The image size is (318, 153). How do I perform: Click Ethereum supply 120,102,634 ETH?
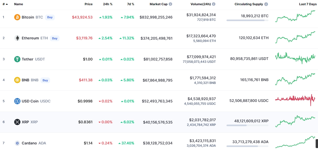[254, 38]
